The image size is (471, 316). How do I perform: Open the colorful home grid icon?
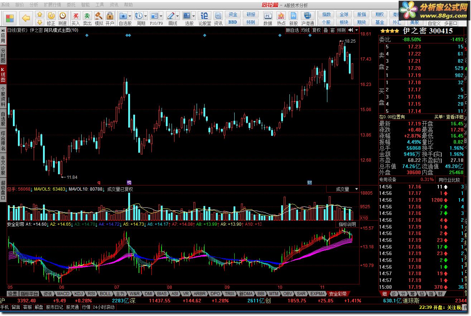click(x=10, y=18)
